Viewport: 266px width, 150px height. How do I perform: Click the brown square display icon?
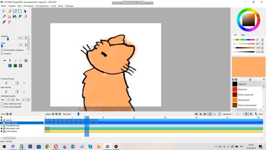[x=20, y=66]
